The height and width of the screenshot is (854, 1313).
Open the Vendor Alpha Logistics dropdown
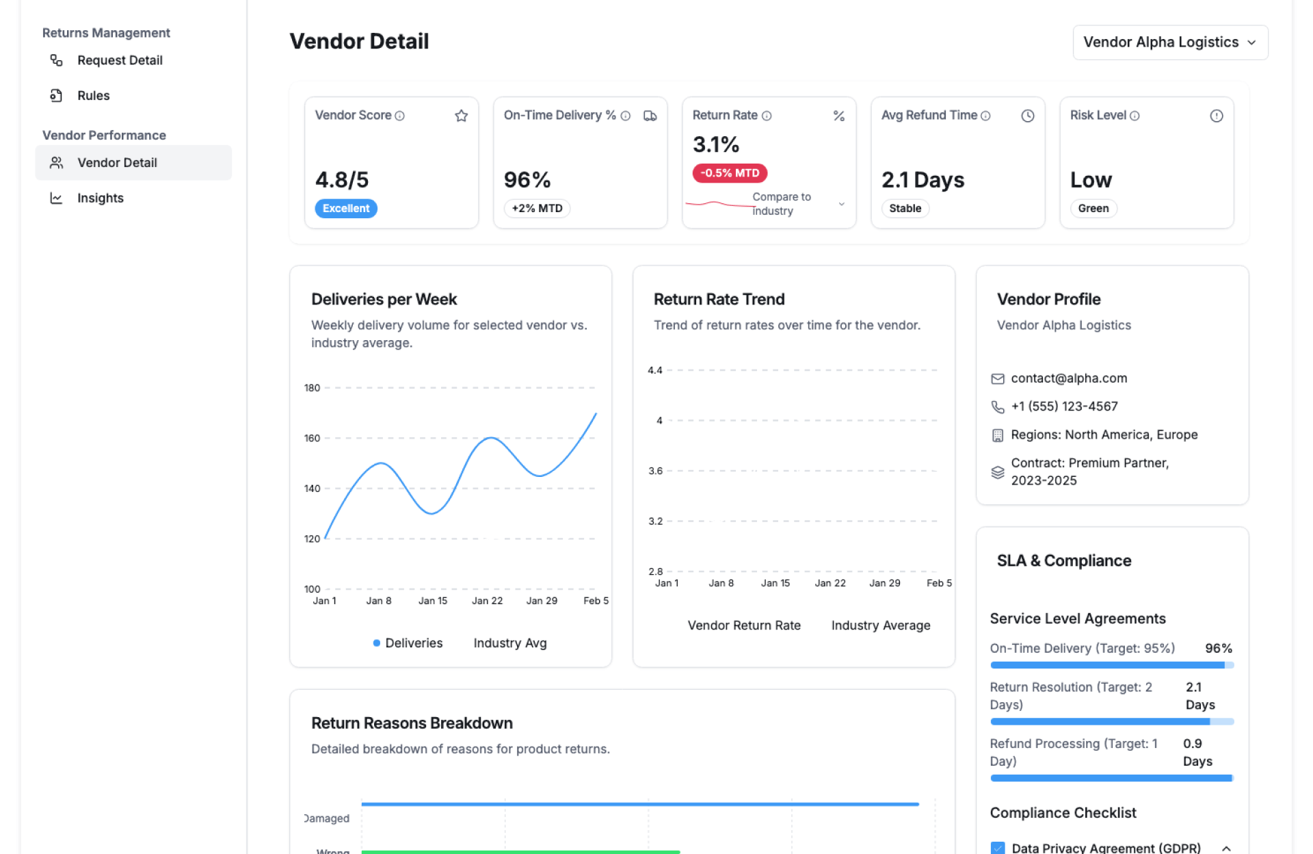[1169, 42]
